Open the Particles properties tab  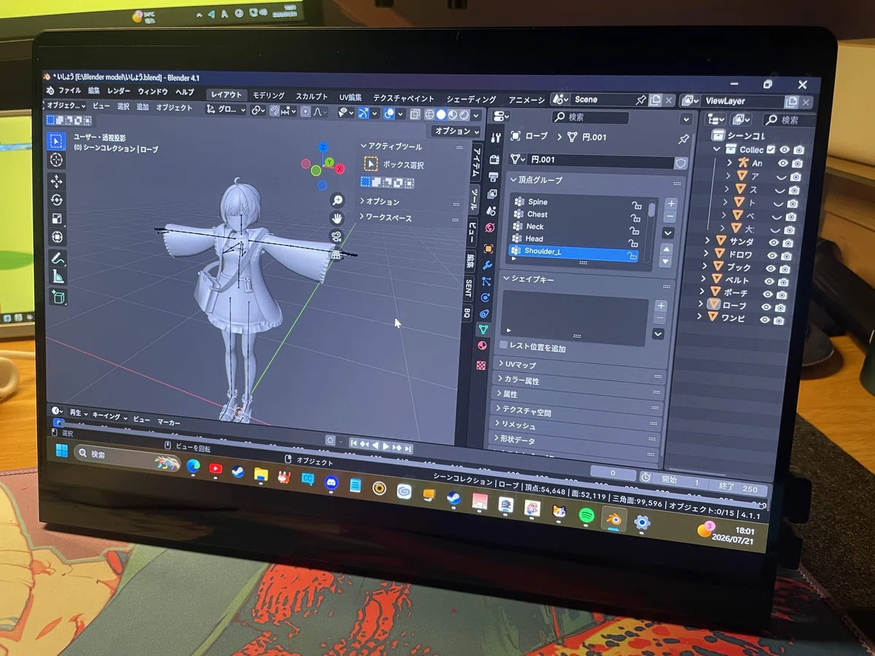(x=486, y=281)
